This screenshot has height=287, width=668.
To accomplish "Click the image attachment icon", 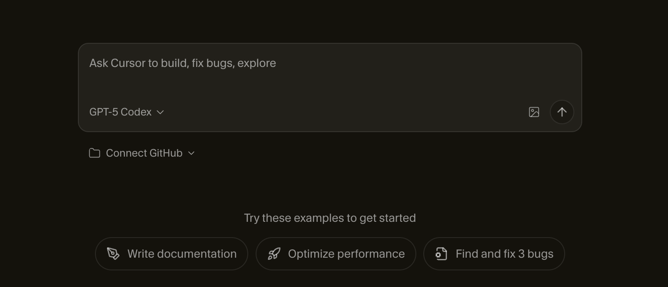I will click(534, 112).
